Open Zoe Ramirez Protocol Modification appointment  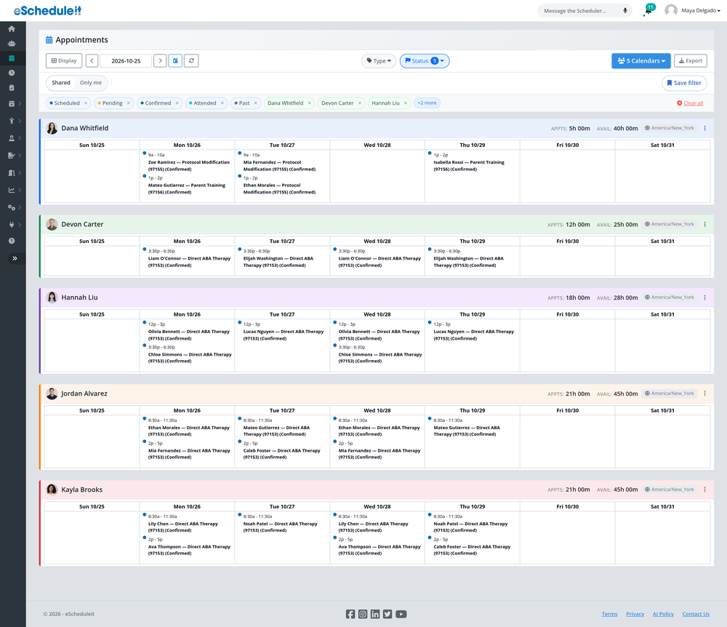pos(189,162)
